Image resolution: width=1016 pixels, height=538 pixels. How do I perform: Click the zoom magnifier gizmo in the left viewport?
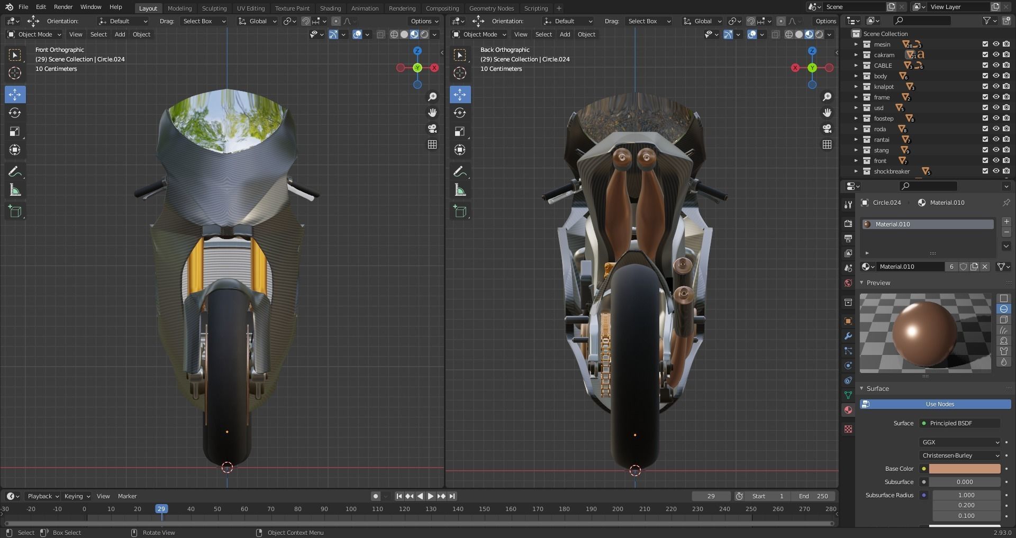coord(432,97)
